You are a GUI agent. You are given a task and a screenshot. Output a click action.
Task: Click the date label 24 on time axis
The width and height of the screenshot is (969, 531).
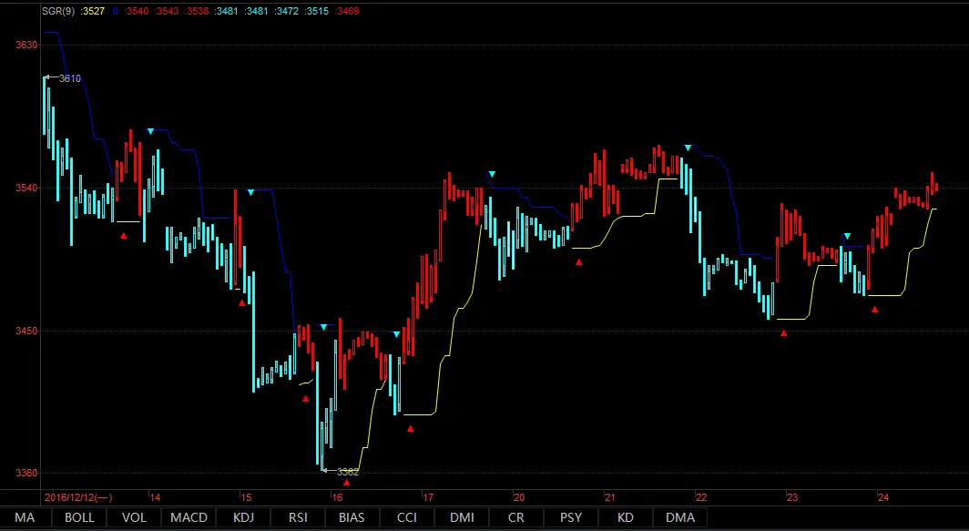[883, 497]
